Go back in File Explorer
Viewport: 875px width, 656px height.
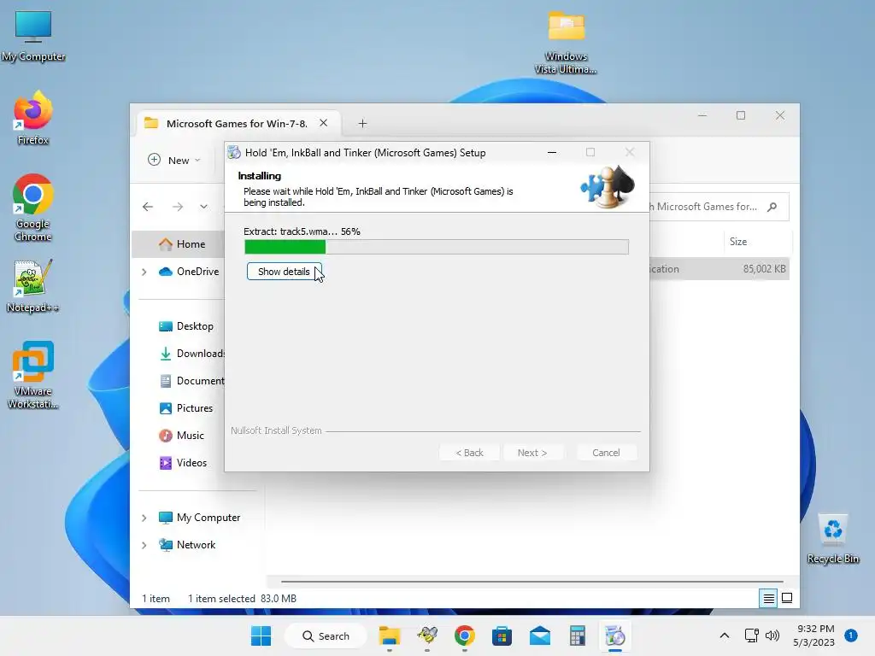148,207
